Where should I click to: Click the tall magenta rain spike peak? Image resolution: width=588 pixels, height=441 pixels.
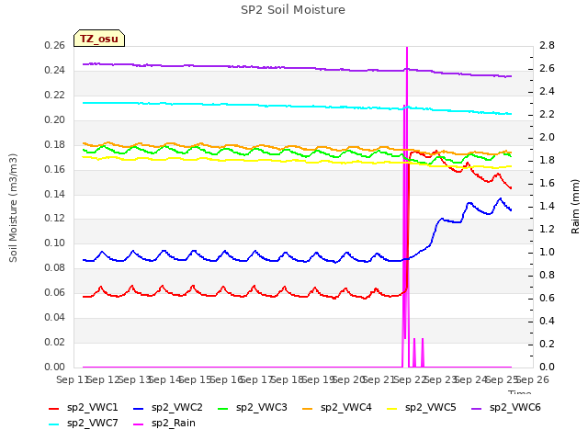tap(407, 48)
